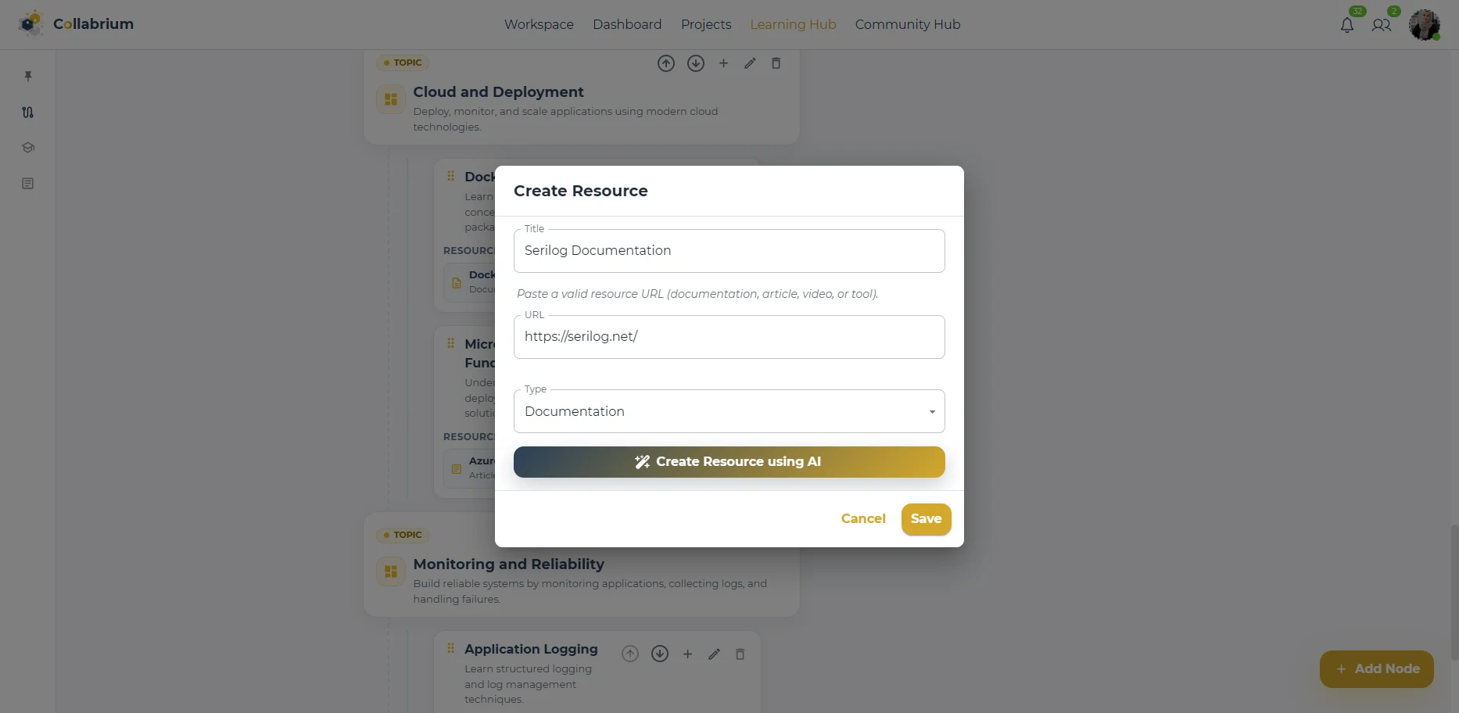Open the Learning Hub tab

793,24
